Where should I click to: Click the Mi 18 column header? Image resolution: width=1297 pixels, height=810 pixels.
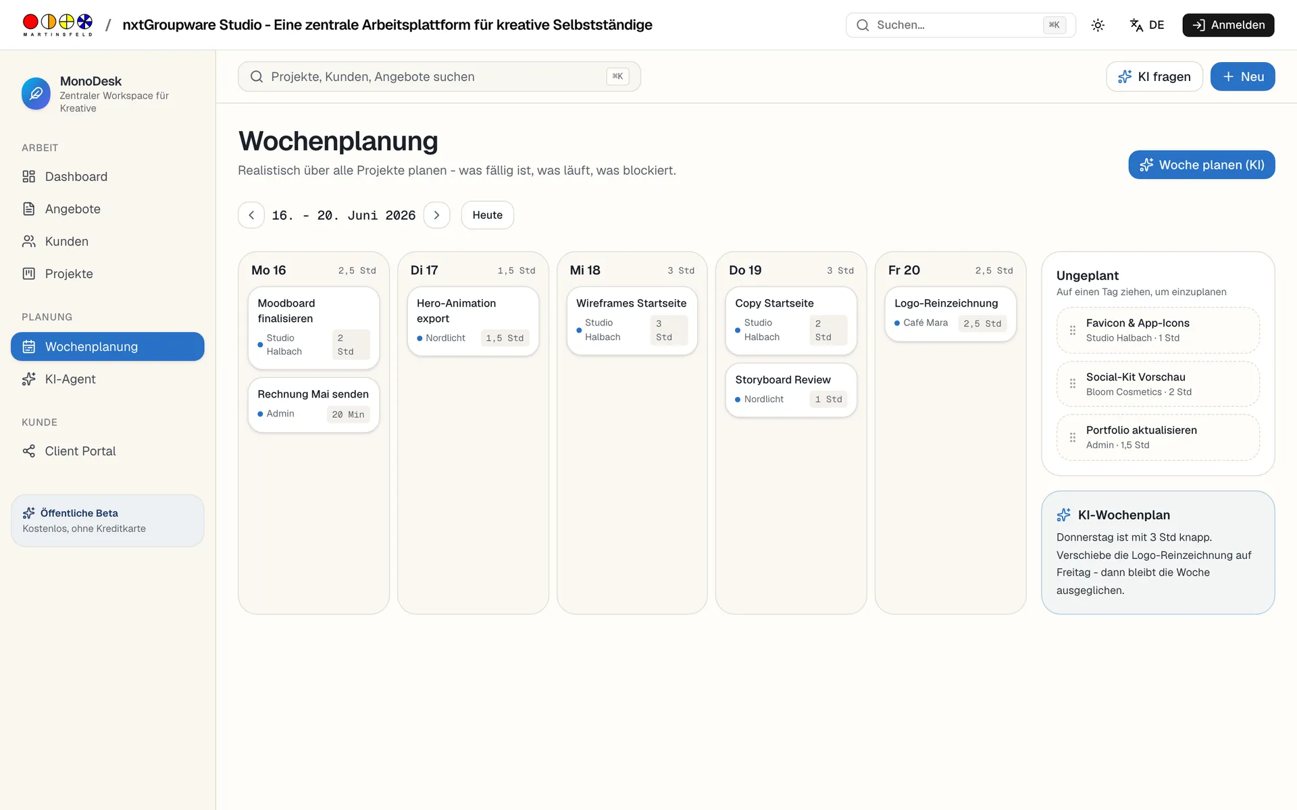point(632,270)
